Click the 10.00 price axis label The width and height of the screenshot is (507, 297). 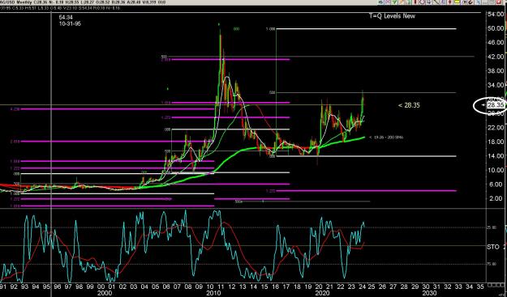496,170
